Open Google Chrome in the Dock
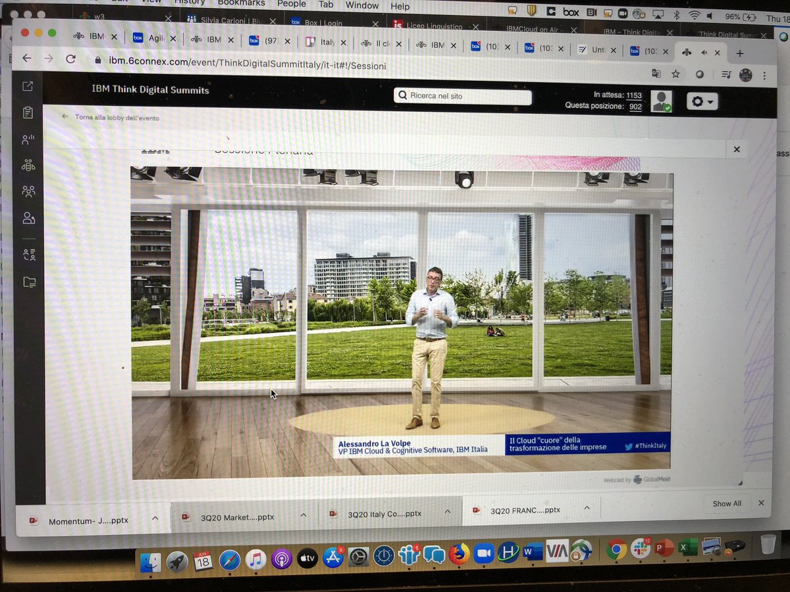Screen dimensions: 790x592 616,549
